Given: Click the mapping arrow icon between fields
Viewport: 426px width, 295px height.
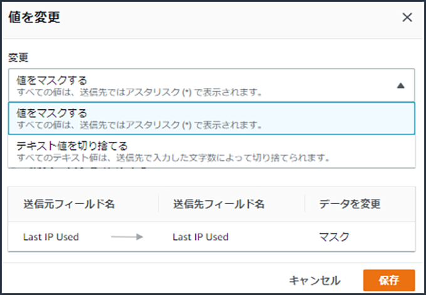Looking at the screenshot, I should (128, 237).
